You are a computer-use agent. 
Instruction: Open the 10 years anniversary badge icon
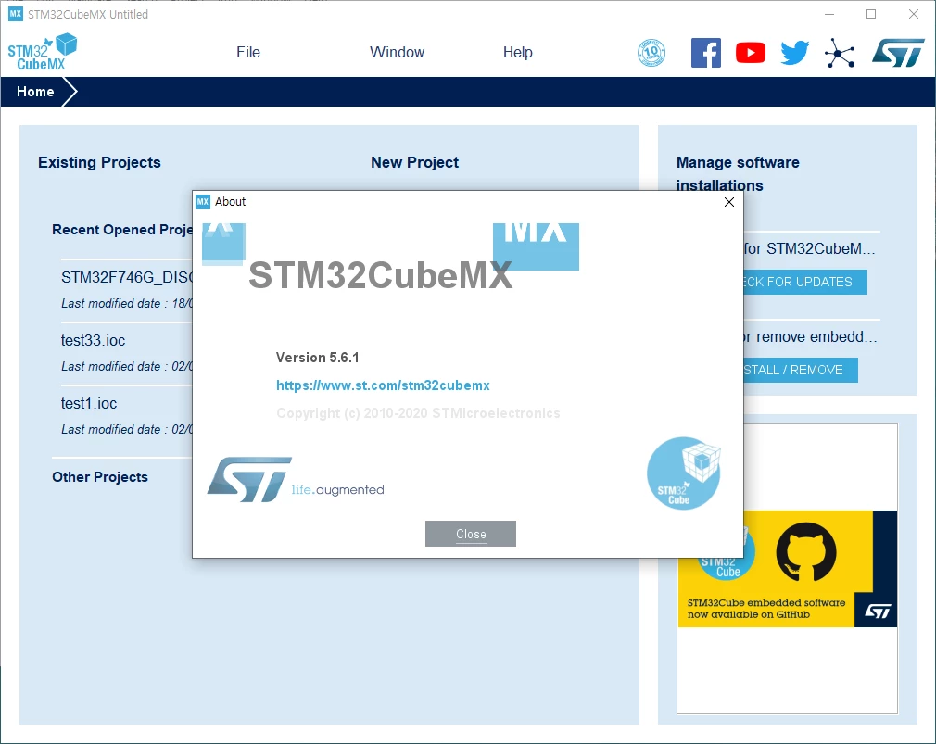coord(651,53)
